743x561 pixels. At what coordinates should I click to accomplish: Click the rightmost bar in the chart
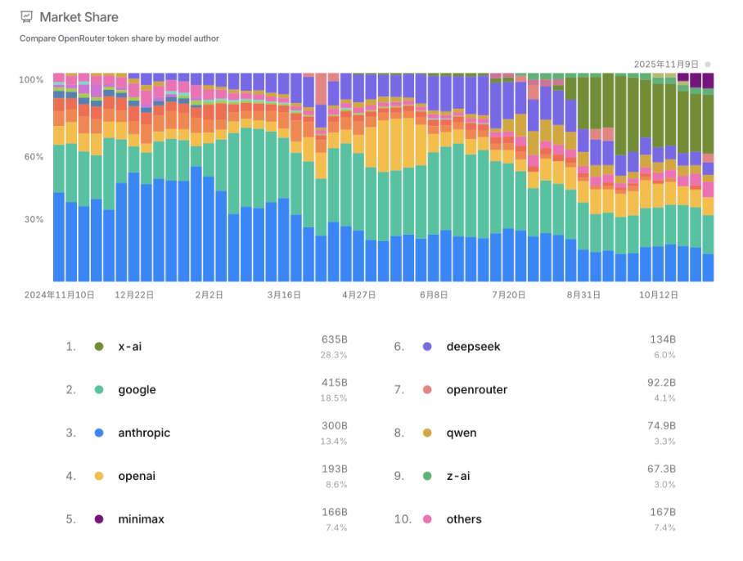pyautogui.click(x=708, y=180)
